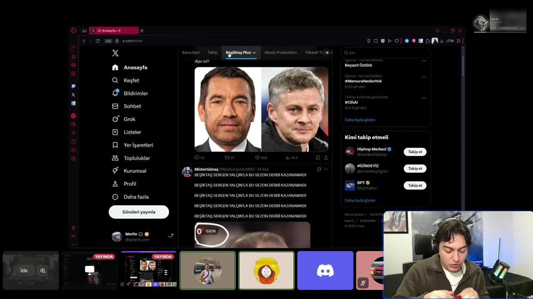Open Listeler page
The width and height of the screenshot is (533, 299).
(x=127, y=132)
